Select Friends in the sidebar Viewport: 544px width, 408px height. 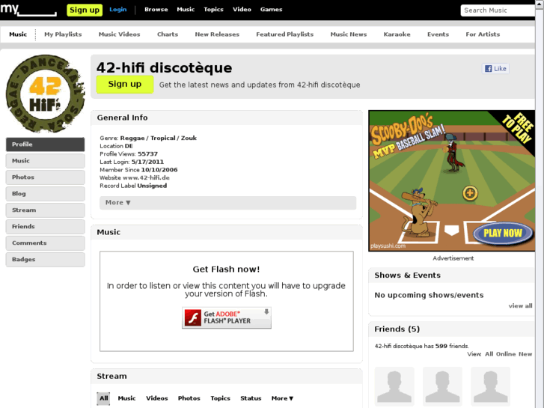pyautogui.click(x=45, y=226)
